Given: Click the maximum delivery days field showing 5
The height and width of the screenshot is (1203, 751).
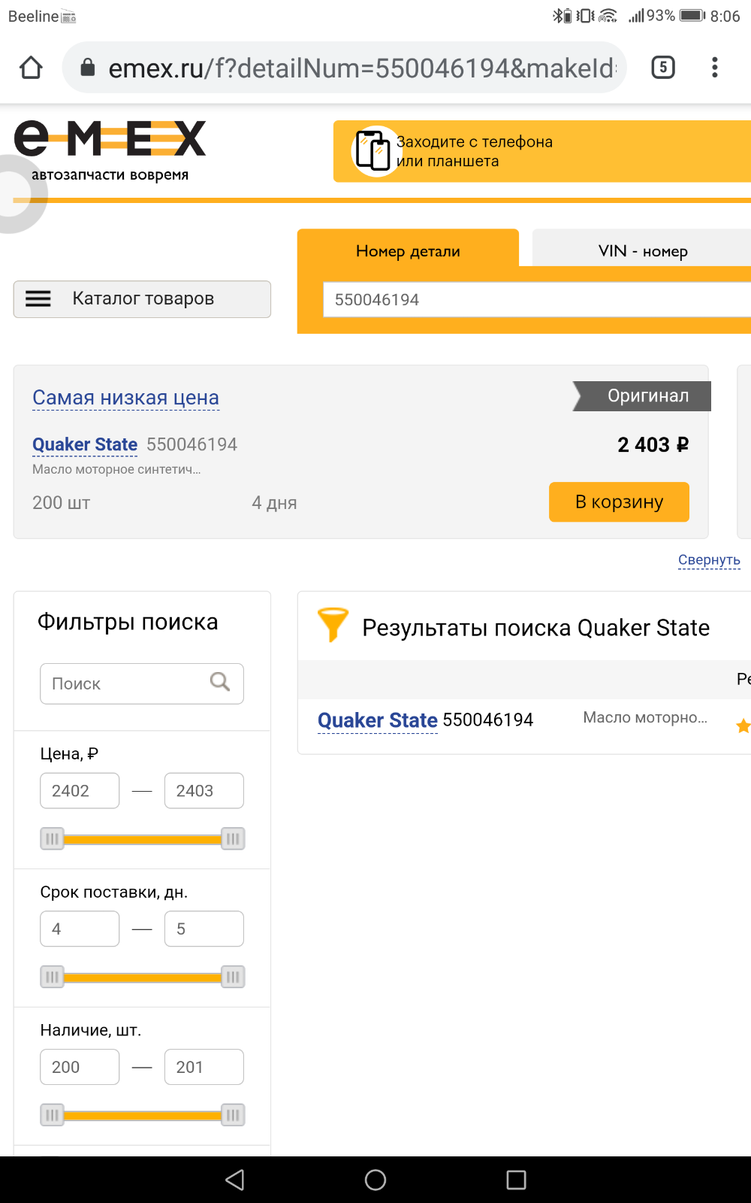Looking at the screenshot, I should pos(204,929).
